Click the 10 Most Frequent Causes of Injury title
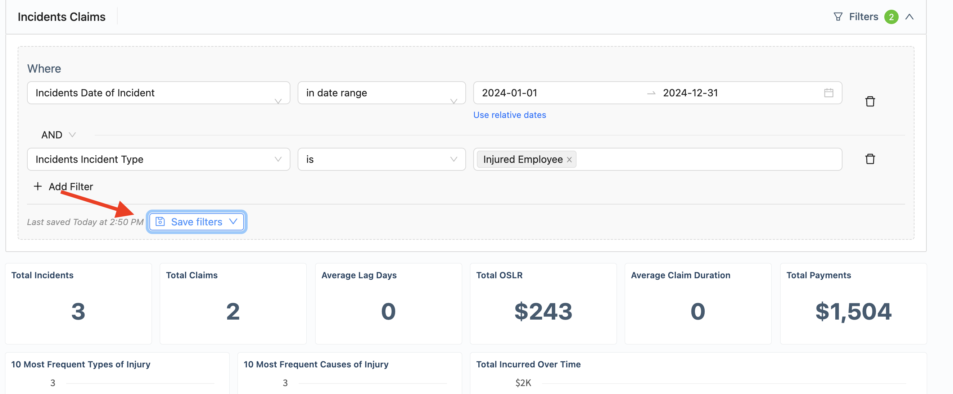The height and width of the screenshot is (394, 953). pos(316,364)
